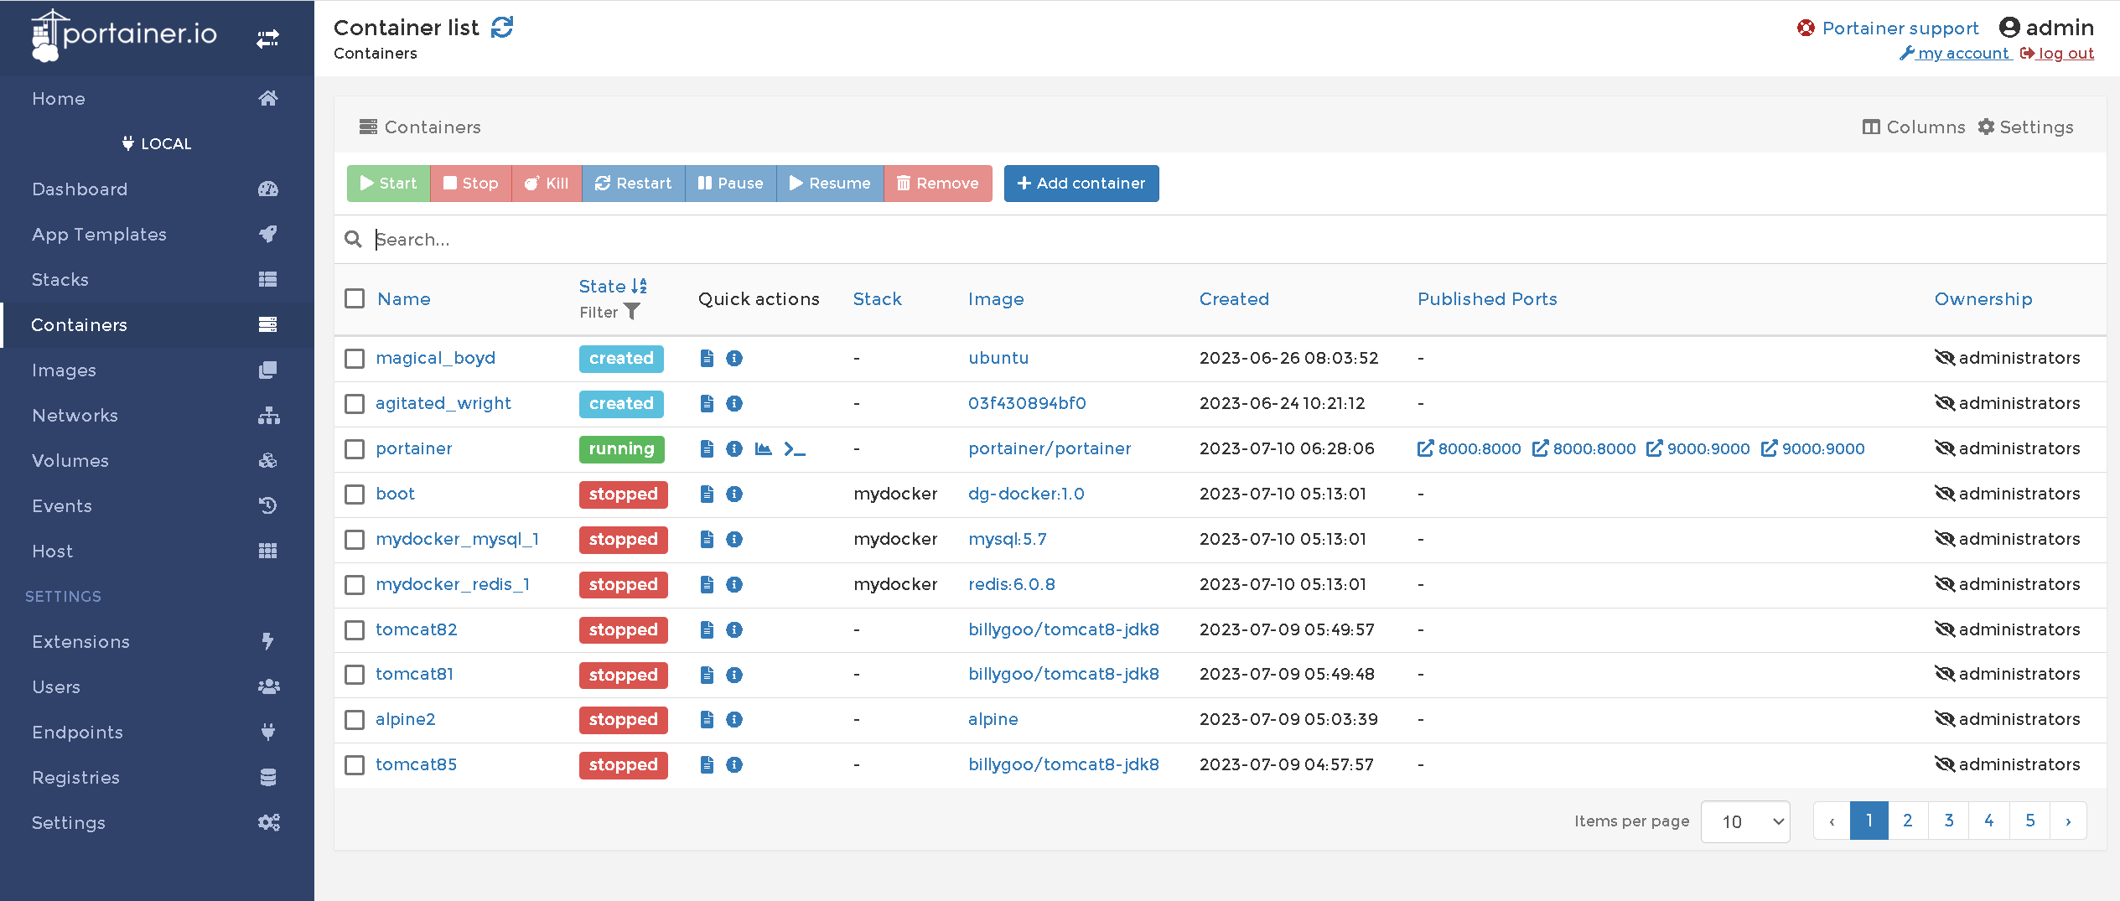Inspect mydocker_mysql_1 via info icon
This screenshot has height=901, width=2120.
pyautogui.click(x=734, y=539)
